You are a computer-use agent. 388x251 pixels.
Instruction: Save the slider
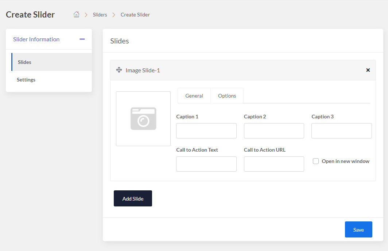358,229
